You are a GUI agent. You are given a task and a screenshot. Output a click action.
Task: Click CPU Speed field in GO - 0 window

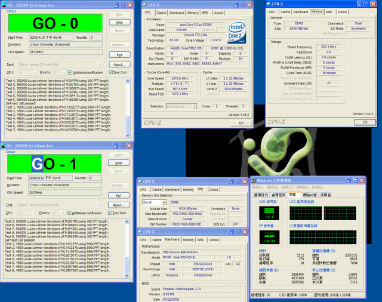pyautogui.click(x=66, y=52)
